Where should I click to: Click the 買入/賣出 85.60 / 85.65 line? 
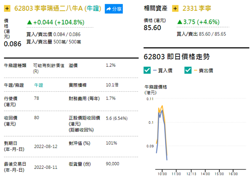201,34
